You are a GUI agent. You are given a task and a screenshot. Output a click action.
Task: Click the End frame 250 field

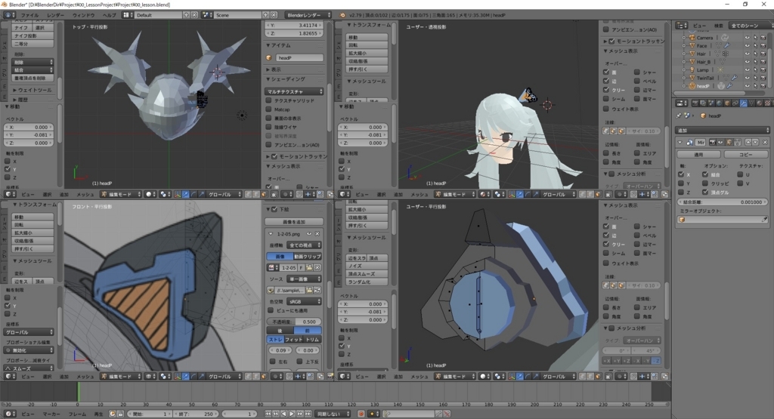click(196, 414)
